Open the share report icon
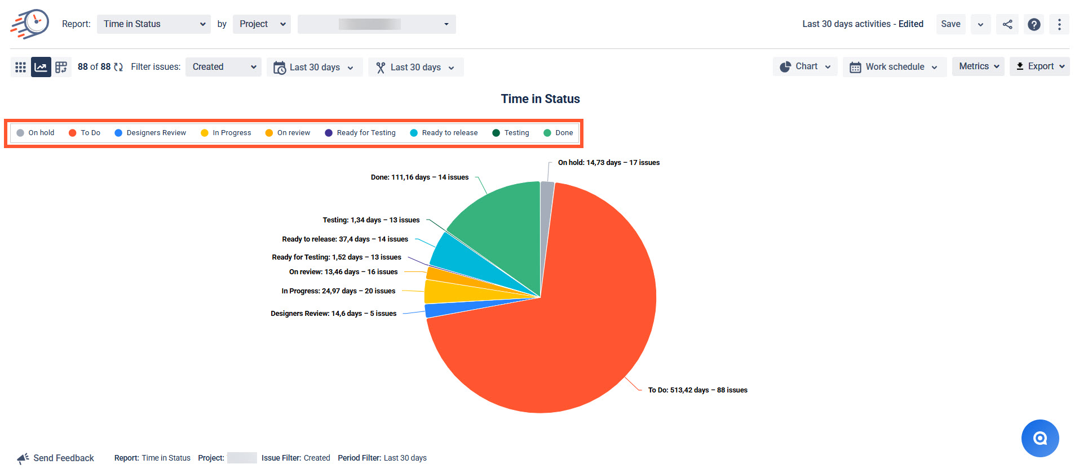Viewport: 1079px width, 473px height. (1007, 24)
